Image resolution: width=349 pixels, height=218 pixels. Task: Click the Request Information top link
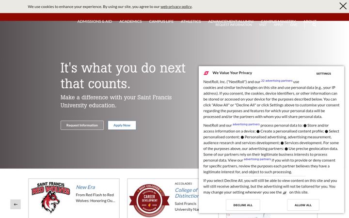pyautogui.click(x=234, y=25)
